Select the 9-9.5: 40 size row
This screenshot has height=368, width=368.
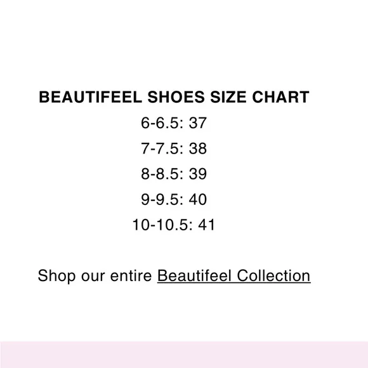coord(174,199)
